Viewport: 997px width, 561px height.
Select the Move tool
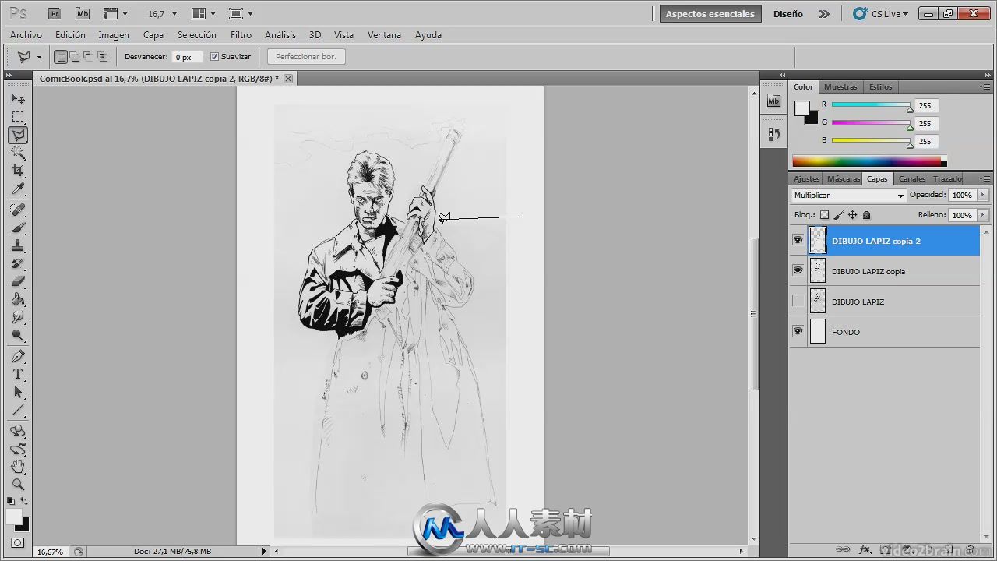pos(18,99)
